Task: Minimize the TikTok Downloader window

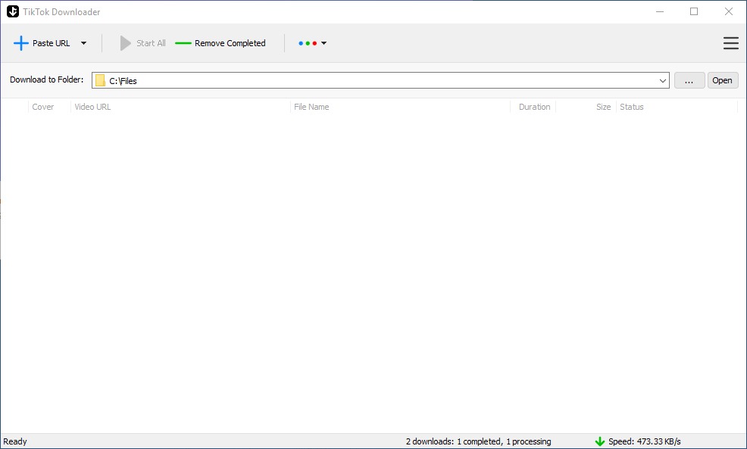Action: (x=660, y=11)
